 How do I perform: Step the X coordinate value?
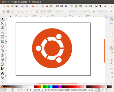[65, 11]
